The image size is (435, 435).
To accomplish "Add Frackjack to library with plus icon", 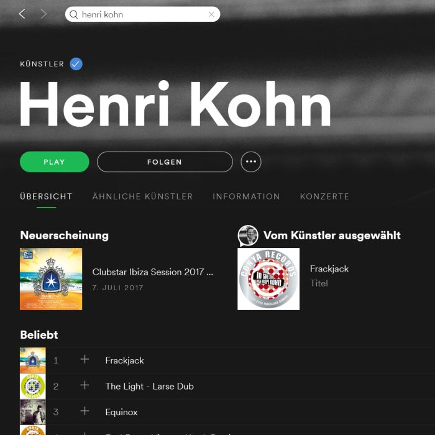I will pyautogui.click(x=85, y=360).
